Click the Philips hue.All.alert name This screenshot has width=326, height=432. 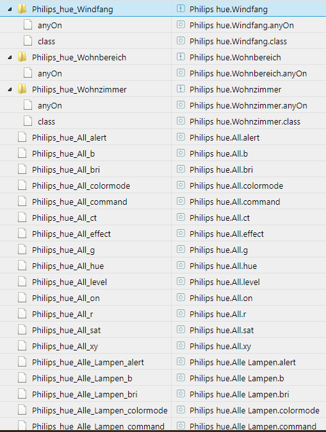[x=225, y=138]
